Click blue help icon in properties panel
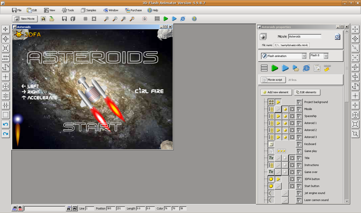This screenshot has width=361, height=213. coord(337,37)
